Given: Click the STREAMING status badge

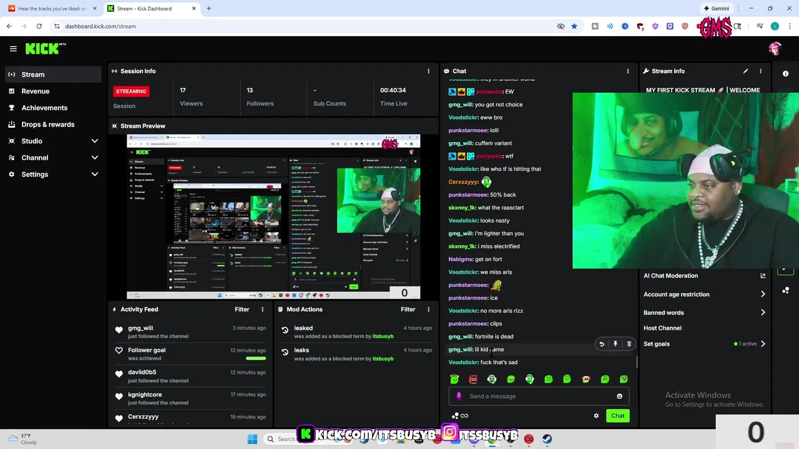Looking at the screenshot, I should (x=130, y=91).
